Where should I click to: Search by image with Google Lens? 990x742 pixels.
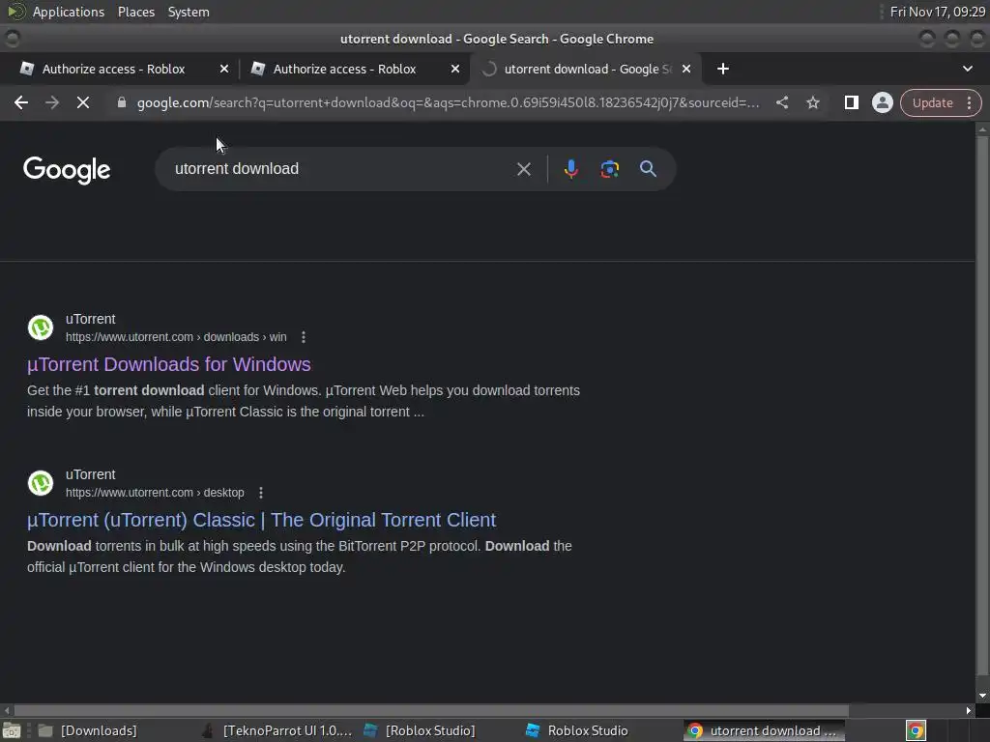(x=609, y=169)
